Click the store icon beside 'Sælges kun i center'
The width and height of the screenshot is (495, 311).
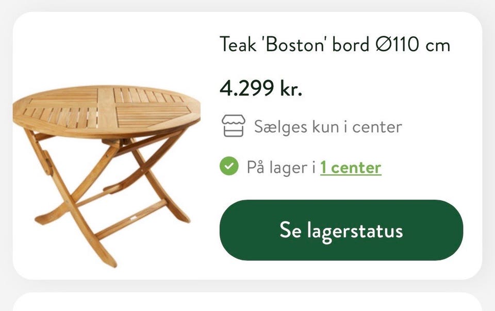[233, 126]
